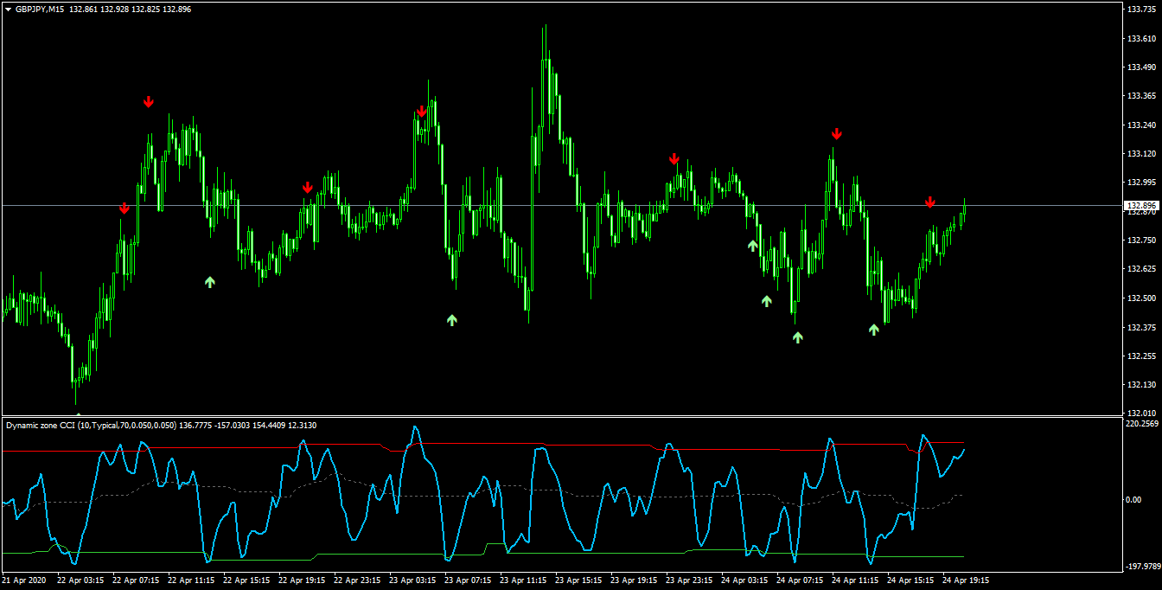Select the 133.610 level on the price scale

(x=1142, y=39)
